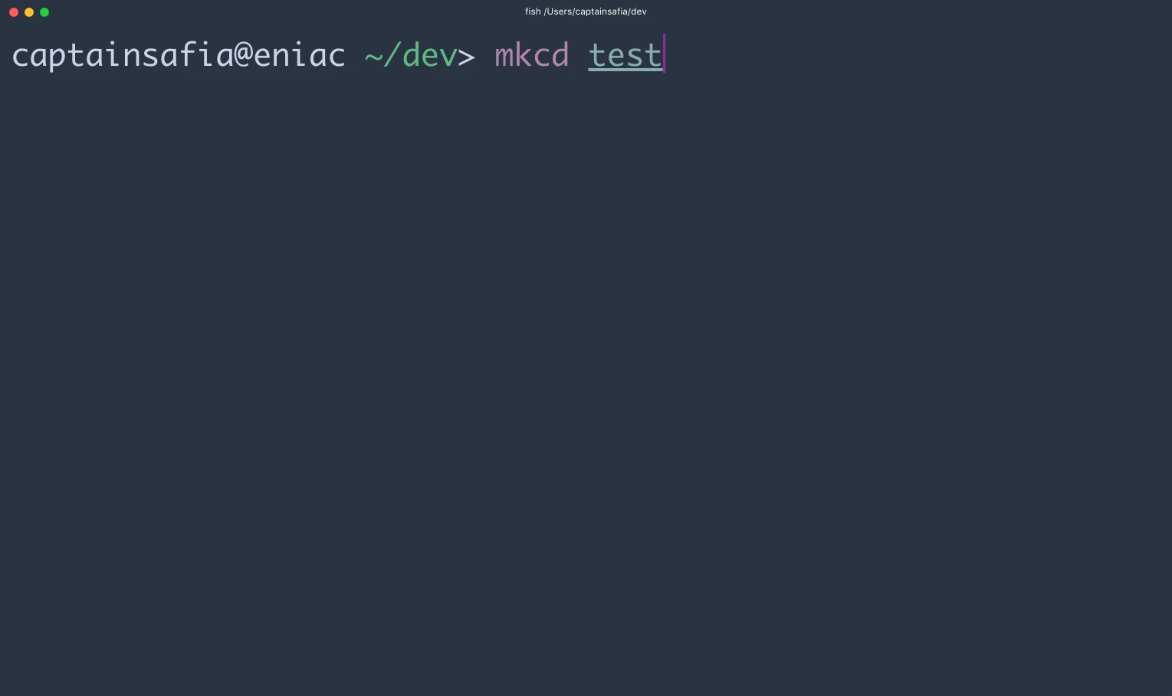Screen dimensions: 1172x696
Task: Click "captainsafia" in the window title path
Action: [x=600, y=11]
